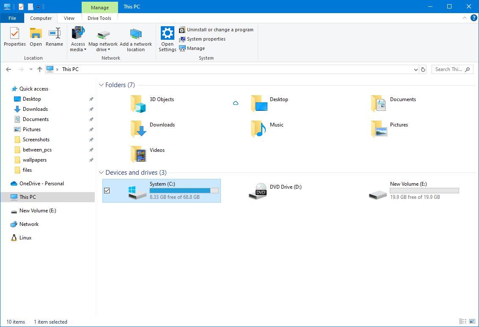Select the DVD Drive (D:) icon
The height and width of the screenshot is (327, 479).
tap(258, 191)
